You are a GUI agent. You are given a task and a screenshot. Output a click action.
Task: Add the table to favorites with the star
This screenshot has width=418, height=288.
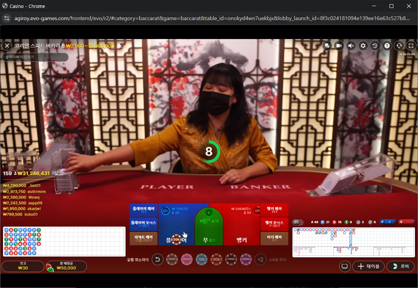click(x=120, y=46)
